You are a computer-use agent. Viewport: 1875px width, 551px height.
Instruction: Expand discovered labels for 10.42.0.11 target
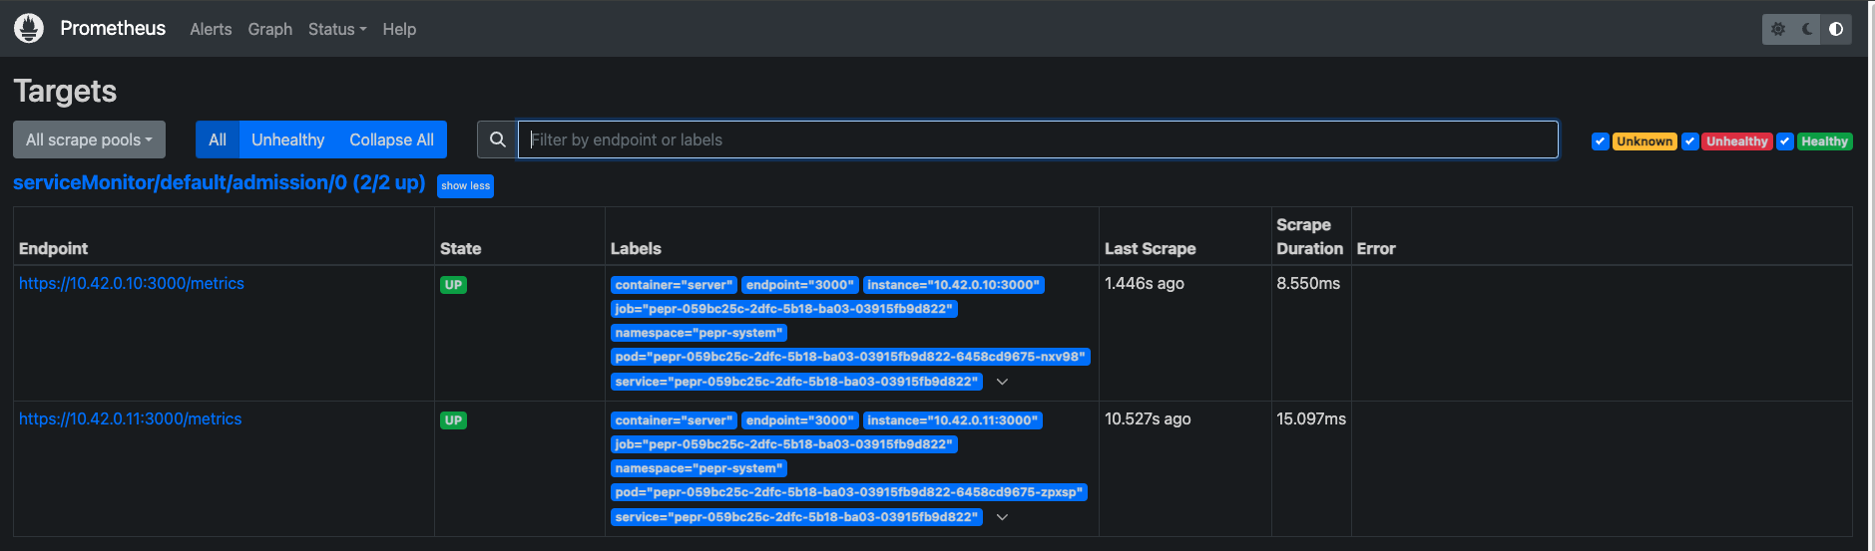click(x=1002, y=517)
